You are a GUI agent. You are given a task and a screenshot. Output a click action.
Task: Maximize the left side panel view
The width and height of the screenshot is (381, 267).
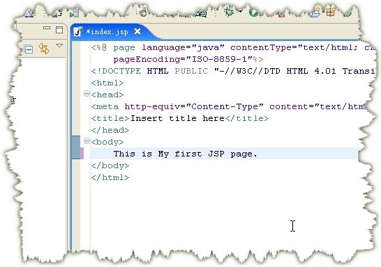tap(59, 30)
